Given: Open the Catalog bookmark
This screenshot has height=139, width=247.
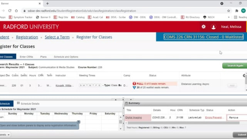Looking at the screenshot, I should [x=78, y=17].
